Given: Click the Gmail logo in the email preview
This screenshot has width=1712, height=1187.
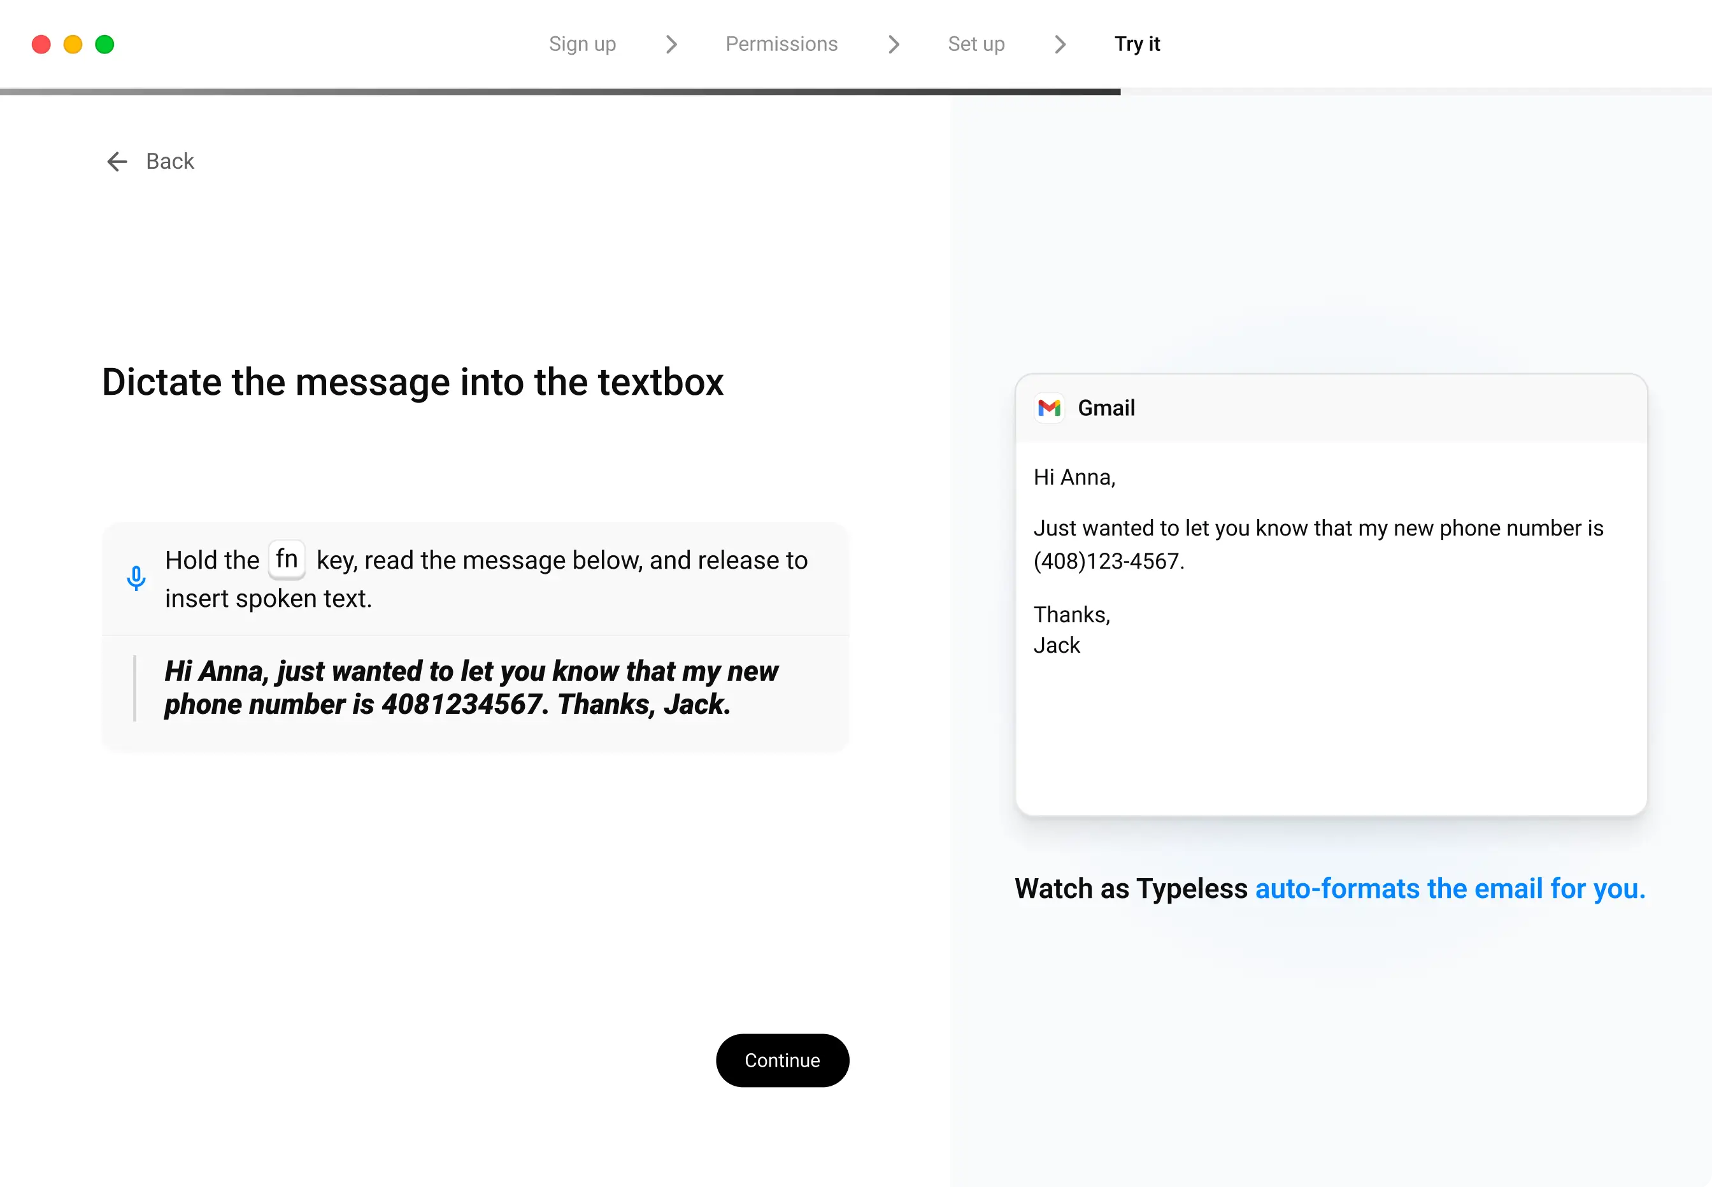Looking at the screenshot, I should [x=1048, y=408].
